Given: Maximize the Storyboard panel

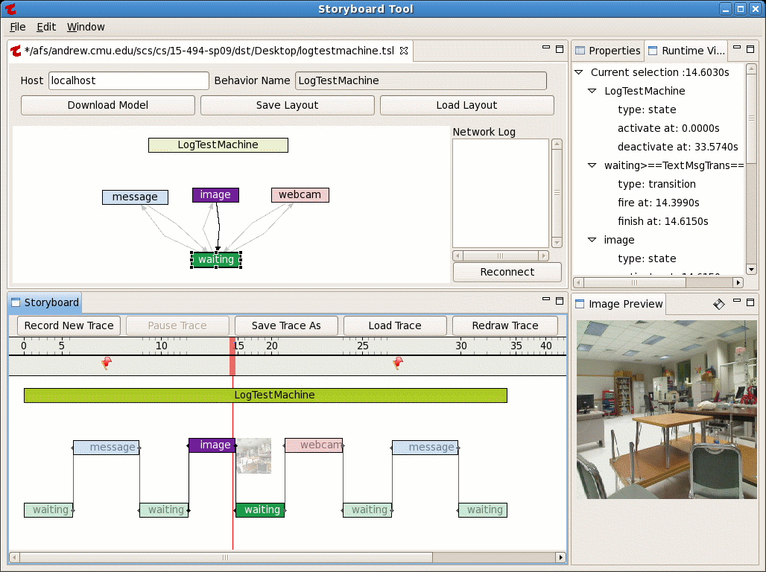Looking at the screenshot, I should pyautogui.click(x=560, y=301).
